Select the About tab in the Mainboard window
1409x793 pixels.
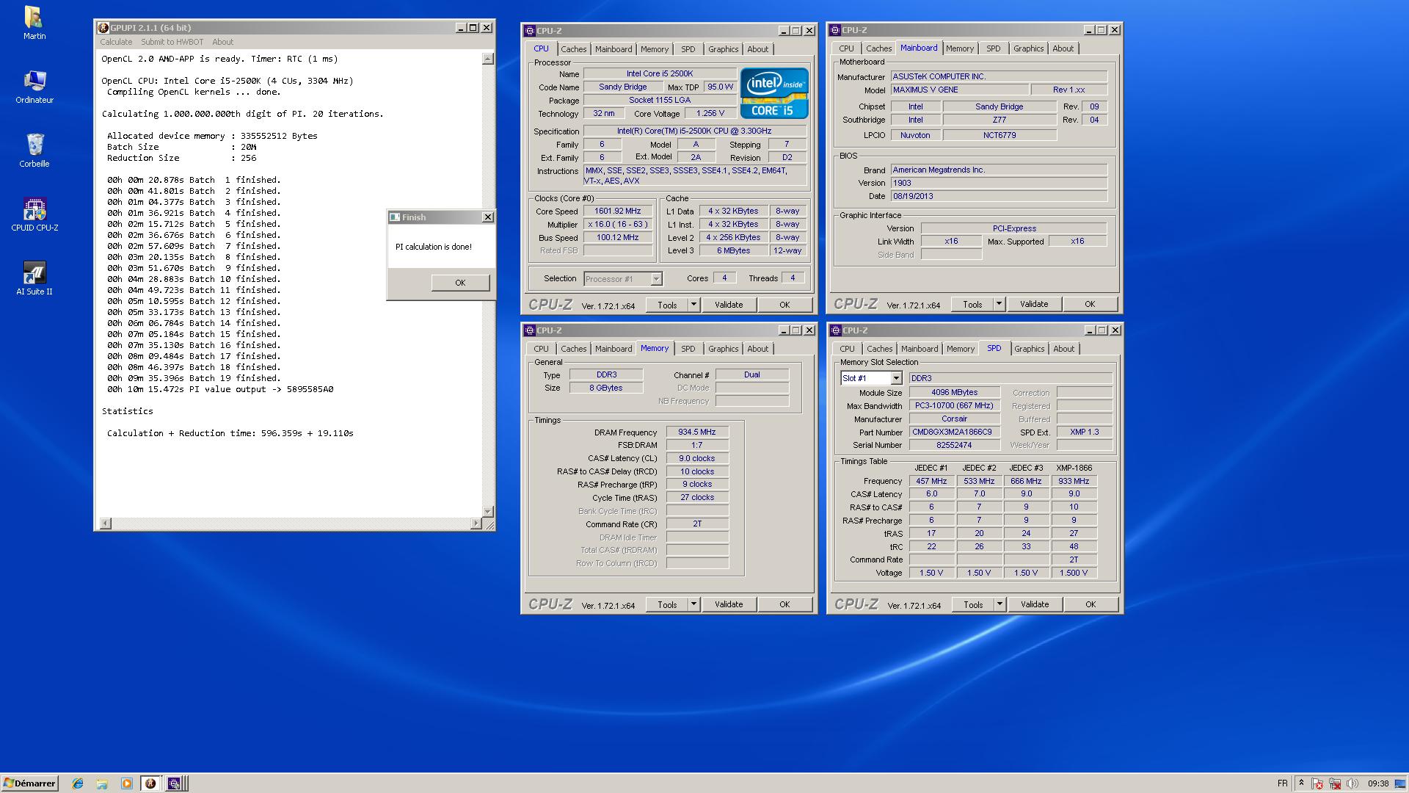1063,48
